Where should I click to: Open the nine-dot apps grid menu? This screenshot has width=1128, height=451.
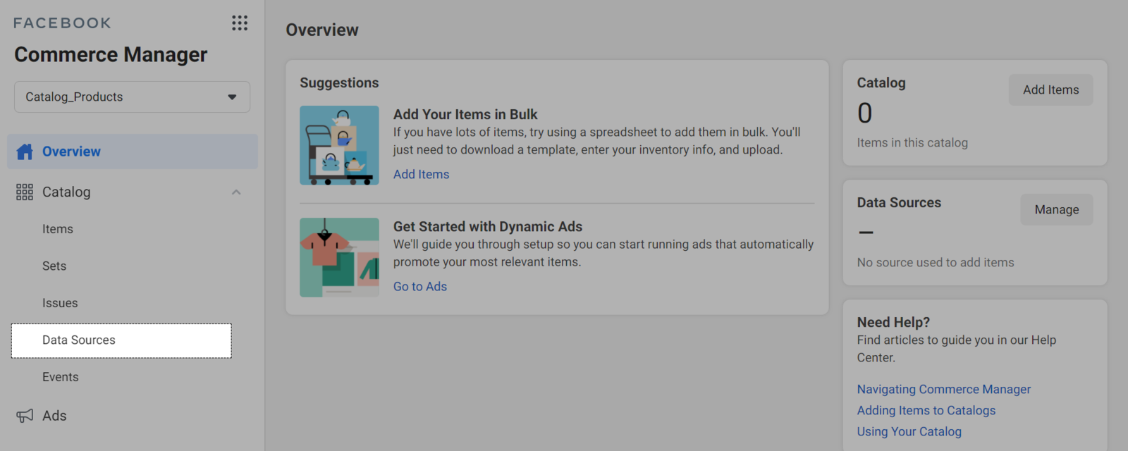(240, 23)
